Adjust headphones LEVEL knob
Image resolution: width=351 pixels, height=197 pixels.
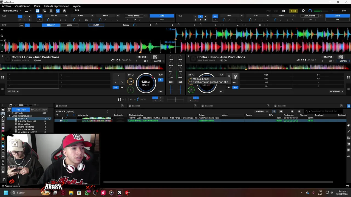pyautogui.click(x=138, y=99)
